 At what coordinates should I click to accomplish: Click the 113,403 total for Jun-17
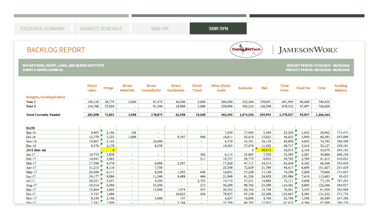pos(324,176)
